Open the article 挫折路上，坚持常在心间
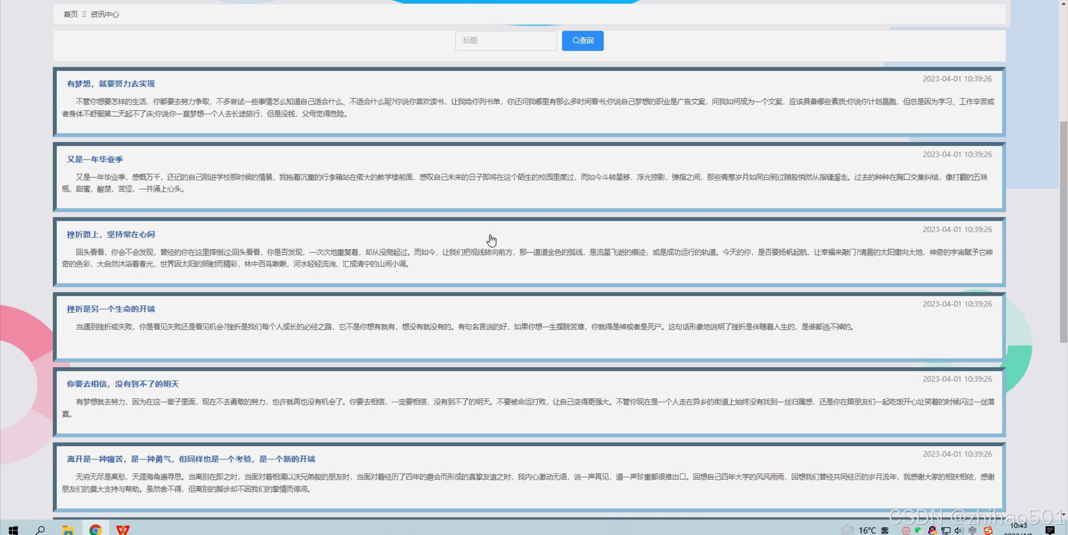This screenshot has width=1068, height=535. pyautogui.click(x=111, y=234)
